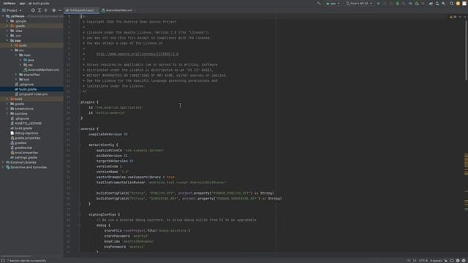Click JetNews breadcrumb in navigation bar
Image resolution: width=468 pixels, height=263 pixels.
click(10, 3)
